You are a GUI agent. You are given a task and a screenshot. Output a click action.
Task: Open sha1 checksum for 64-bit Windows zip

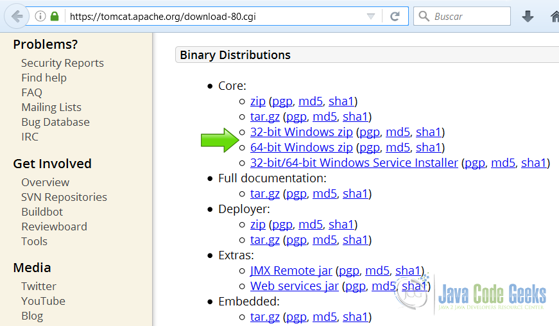(x=429, y=148)
